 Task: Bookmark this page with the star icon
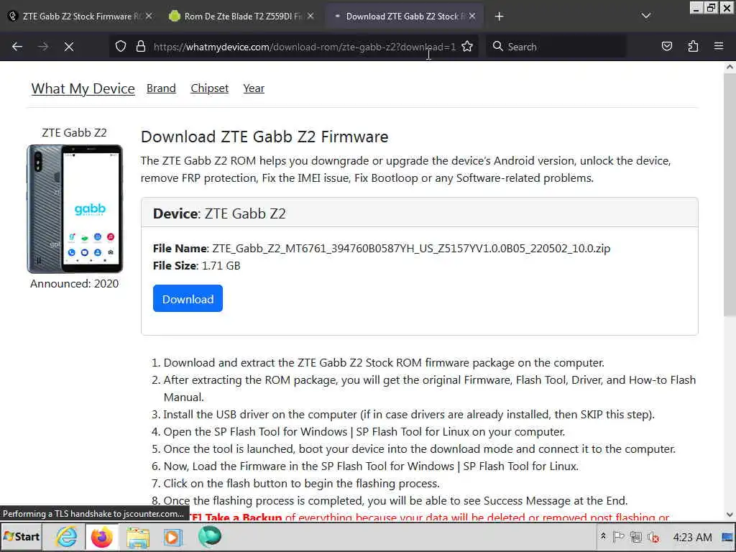tap(467, 47)
